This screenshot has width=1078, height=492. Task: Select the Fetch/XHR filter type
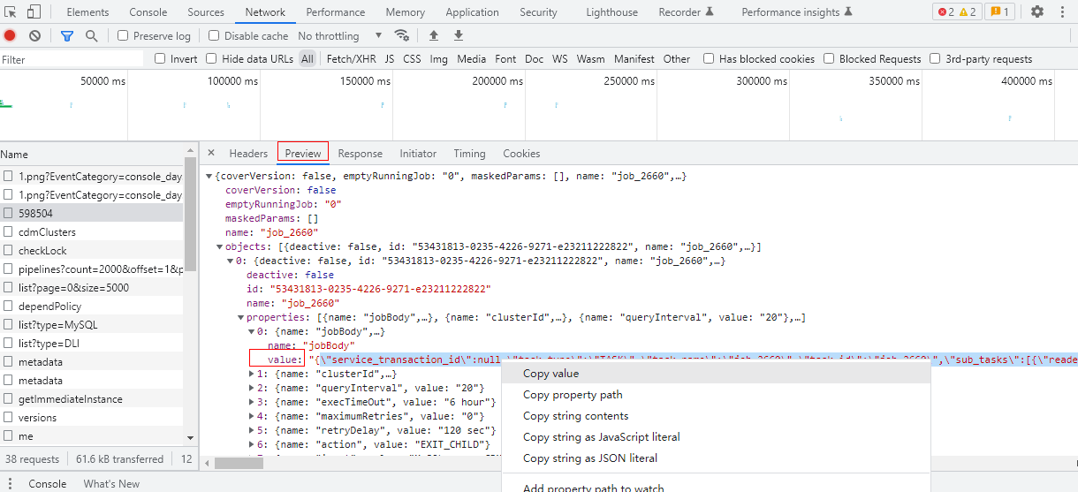coord(351,59)
